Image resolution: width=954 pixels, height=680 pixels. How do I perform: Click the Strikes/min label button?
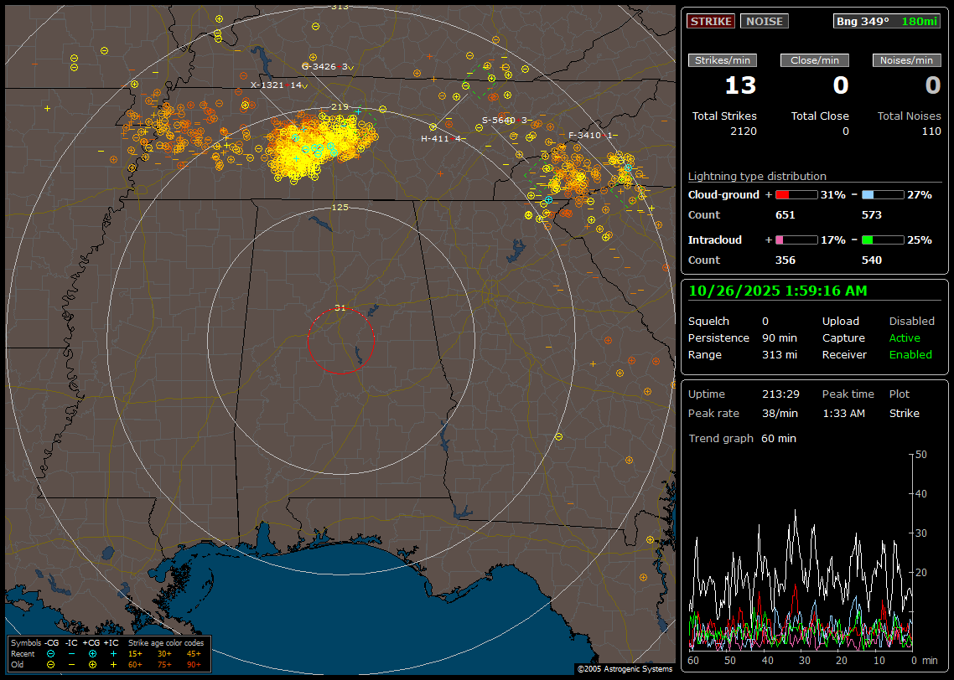click(723, 60)
